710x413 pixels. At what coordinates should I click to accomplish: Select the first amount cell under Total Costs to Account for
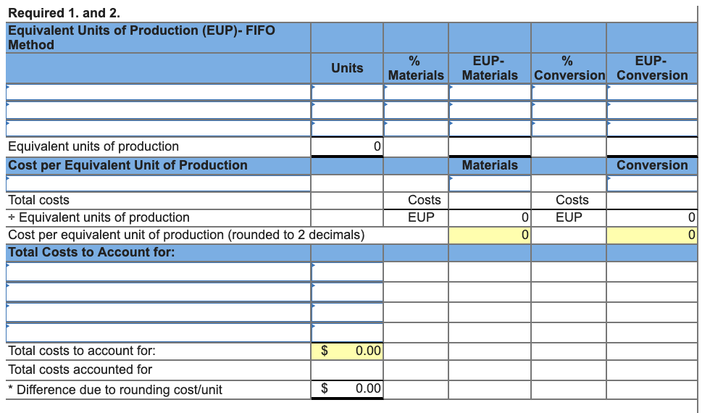coord(347,272)
